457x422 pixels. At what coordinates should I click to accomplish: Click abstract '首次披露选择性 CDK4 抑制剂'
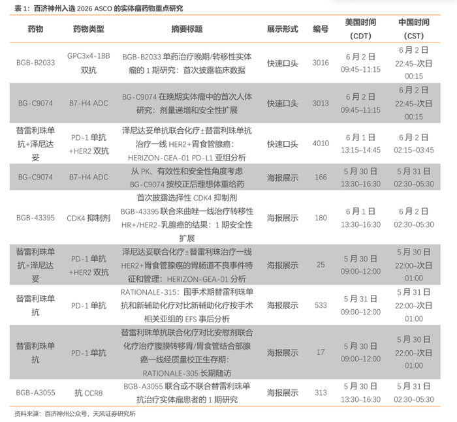(x=187, y=218)
